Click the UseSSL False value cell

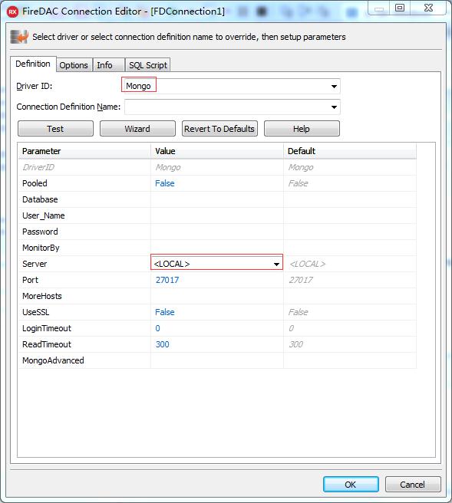pos(217,312)
